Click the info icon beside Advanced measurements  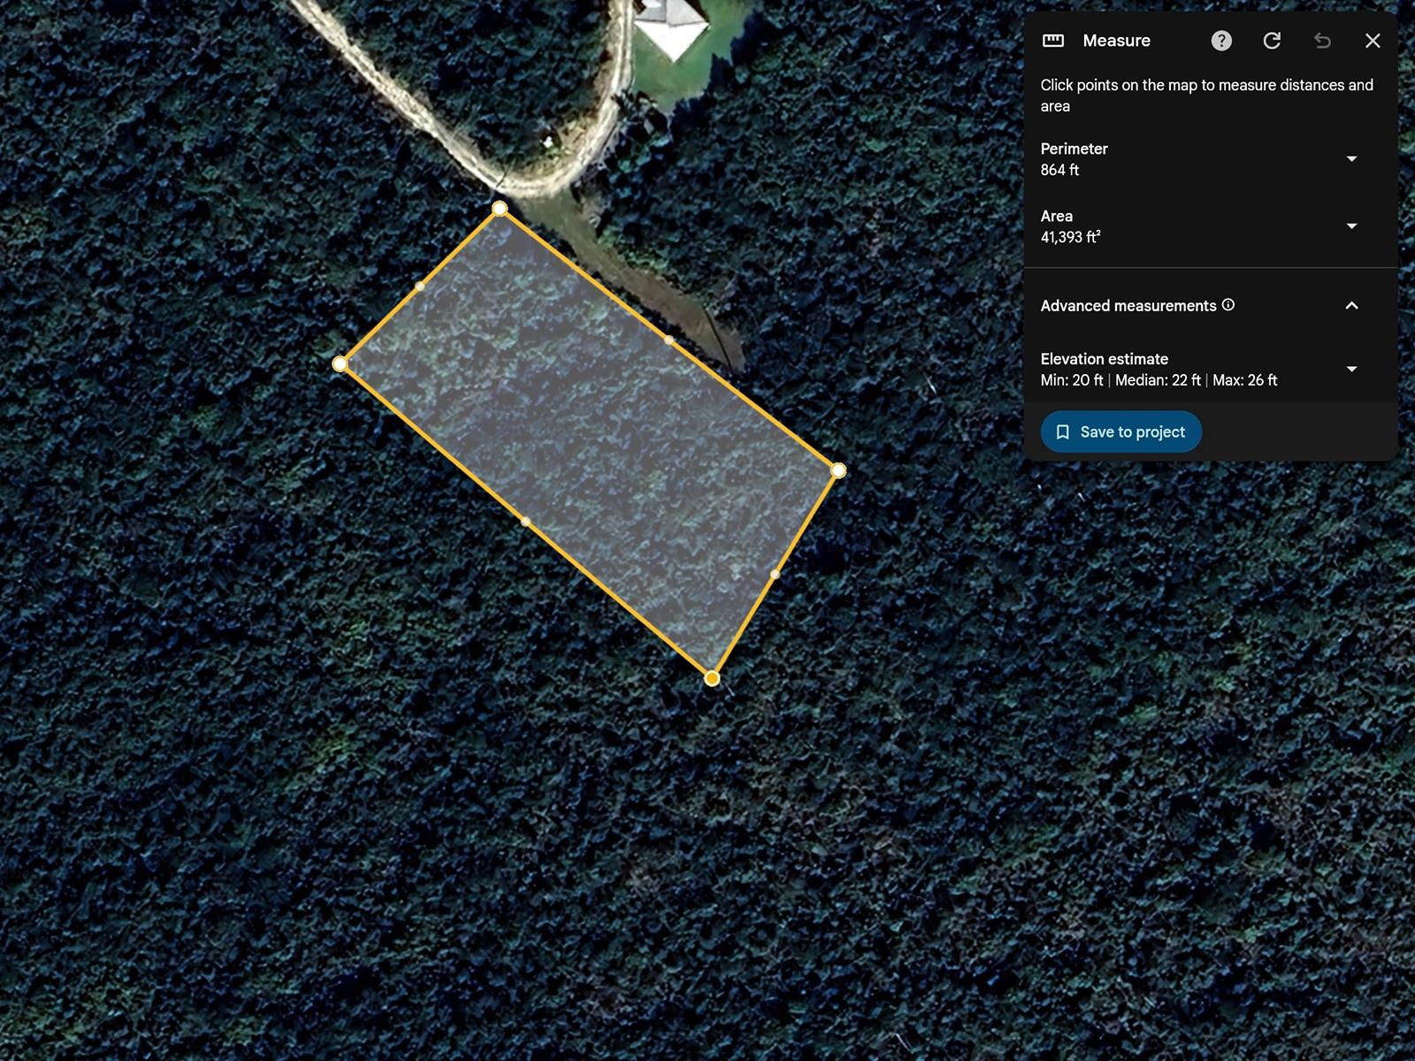coord(1228,305)
